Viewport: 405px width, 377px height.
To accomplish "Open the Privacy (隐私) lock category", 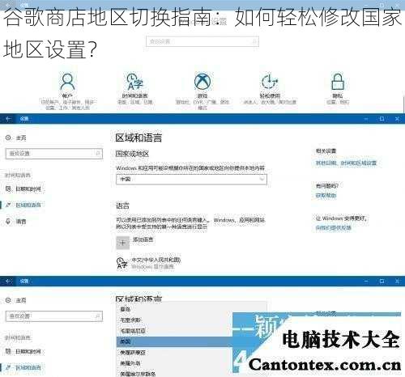I will 338,89.
